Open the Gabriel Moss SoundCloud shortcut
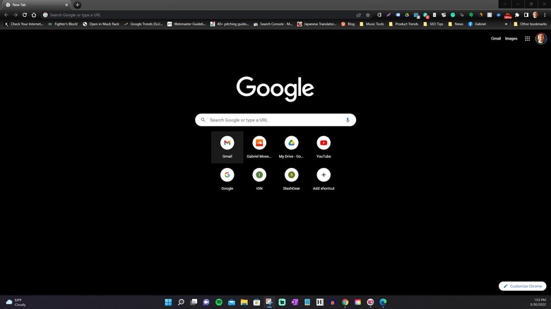Image resolution: width=551 pixels, height=309 pixels. tap(259, 147)
